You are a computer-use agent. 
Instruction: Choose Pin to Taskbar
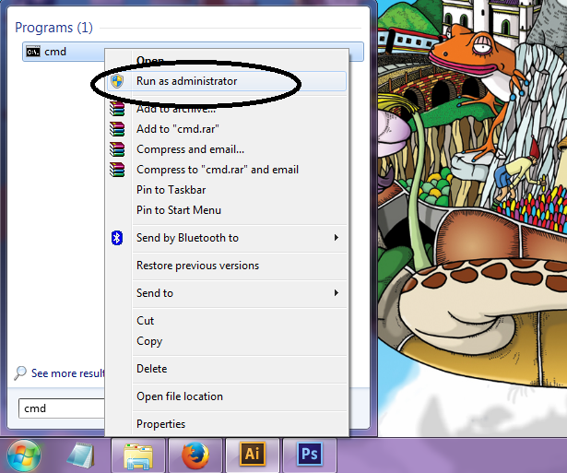coord(227,190)
